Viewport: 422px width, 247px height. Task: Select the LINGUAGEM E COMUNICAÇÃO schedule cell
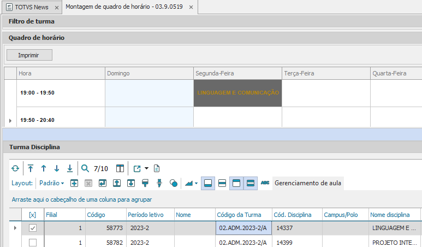click(x=237, y=93)
